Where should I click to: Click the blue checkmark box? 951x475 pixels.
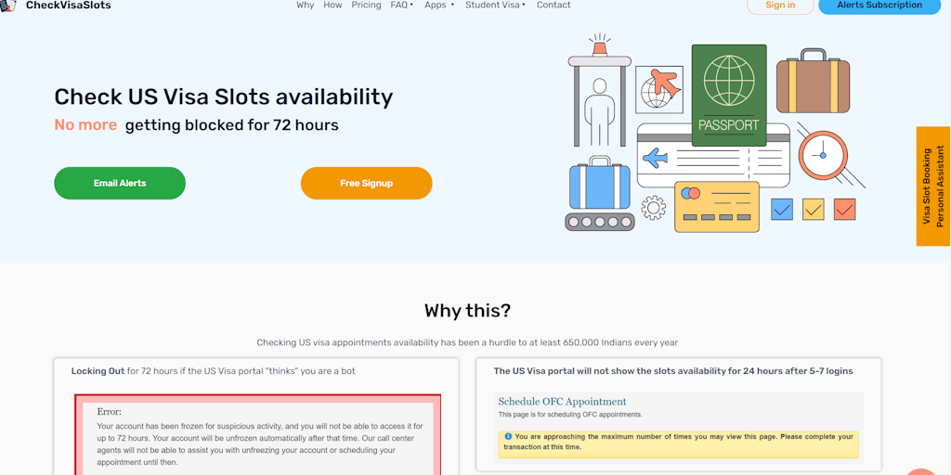[782, 209]
